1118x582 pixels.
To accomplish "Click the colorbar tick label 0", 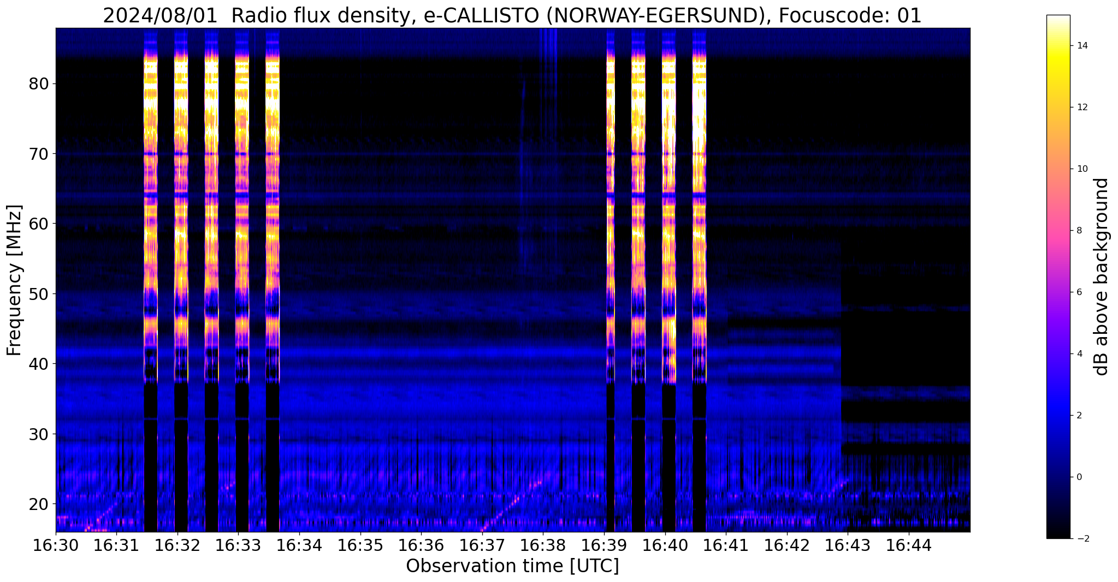I will [x=1079, y=477].
